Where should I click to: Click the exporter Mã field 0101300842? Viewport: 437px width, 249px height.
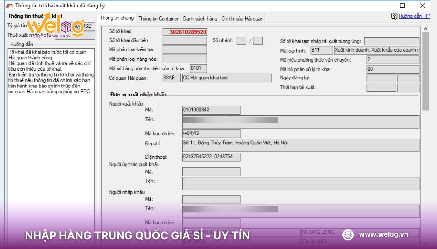coord(211,110)
